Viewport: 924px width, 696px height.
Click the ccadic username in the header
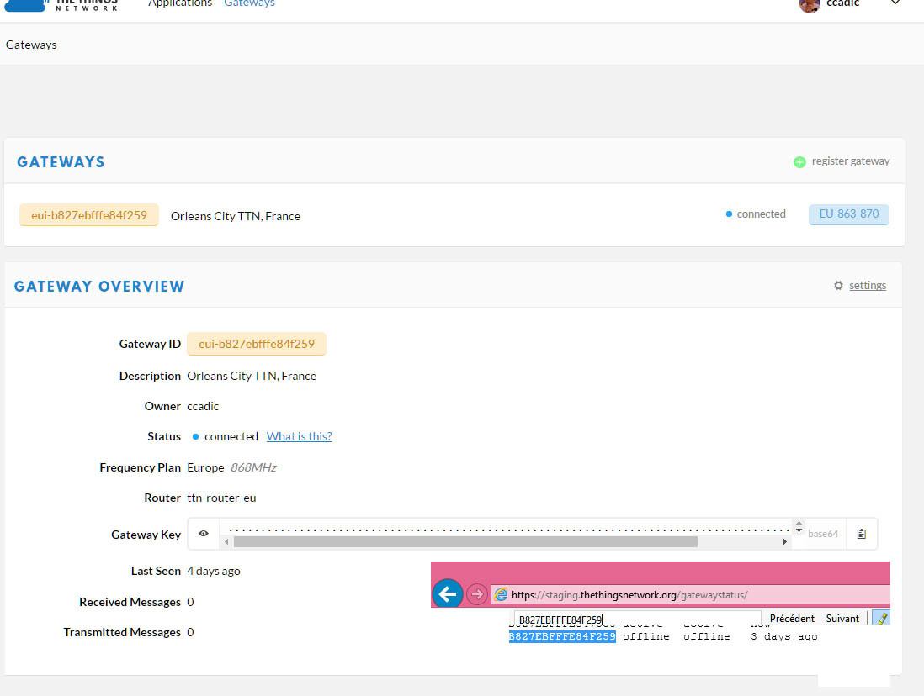tap(842, 3)
